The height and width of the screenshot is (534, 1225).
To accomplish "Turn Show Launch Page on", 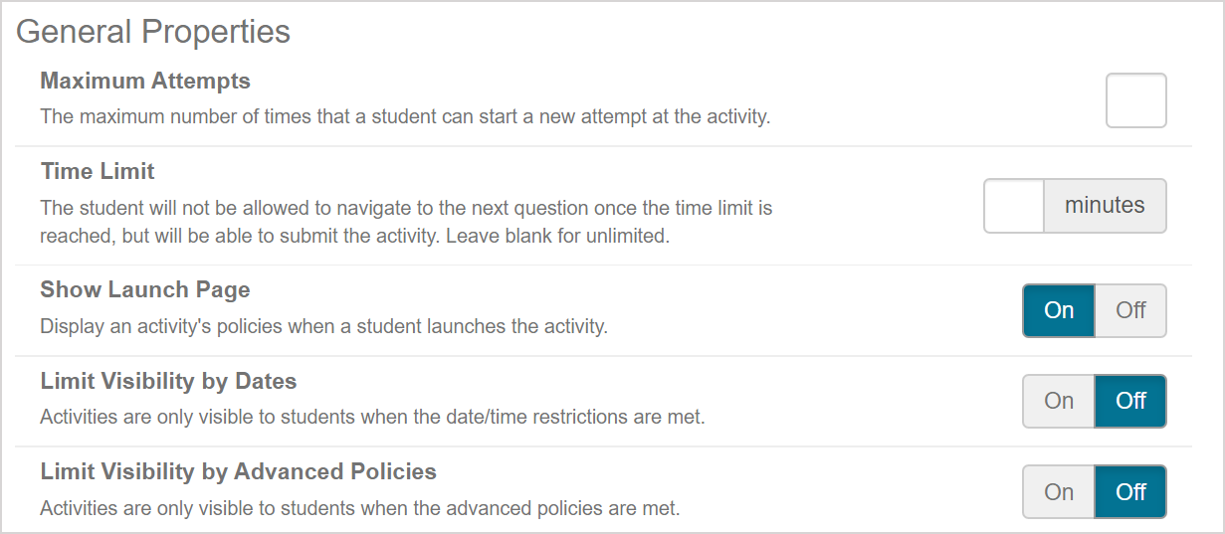I will [1059, 310].
